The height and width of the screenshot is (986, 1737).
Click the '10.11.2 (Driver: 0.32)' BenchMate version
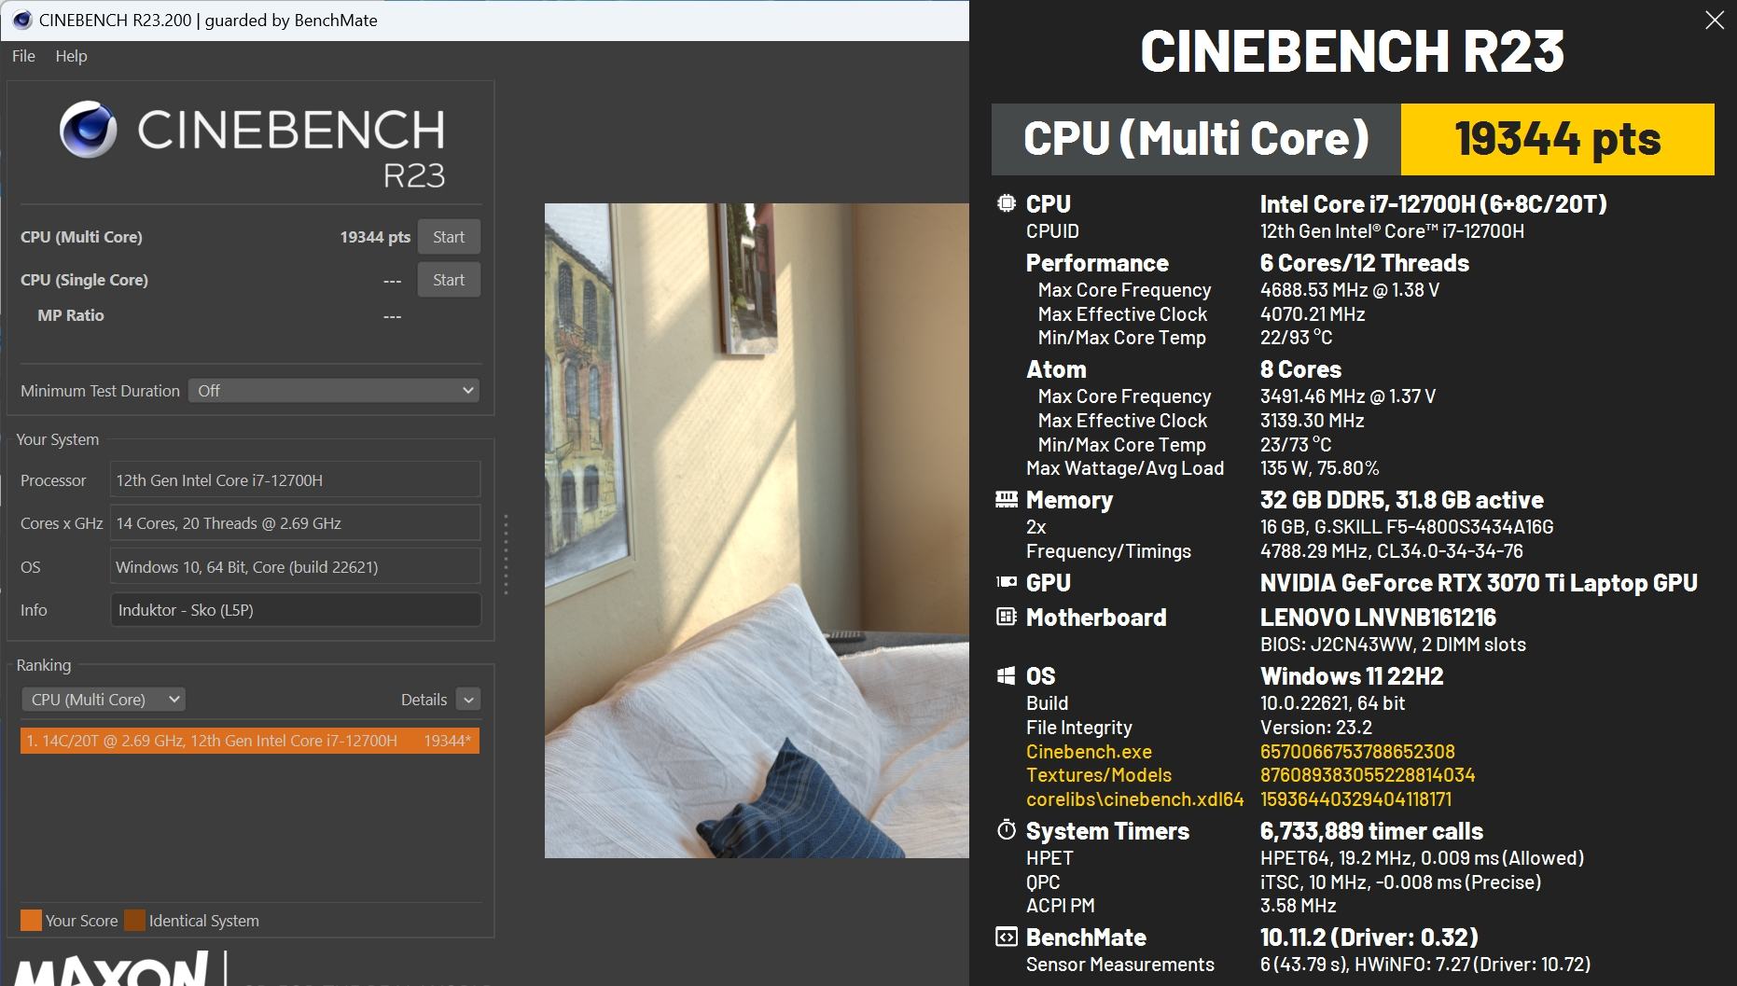point(1369,937)
